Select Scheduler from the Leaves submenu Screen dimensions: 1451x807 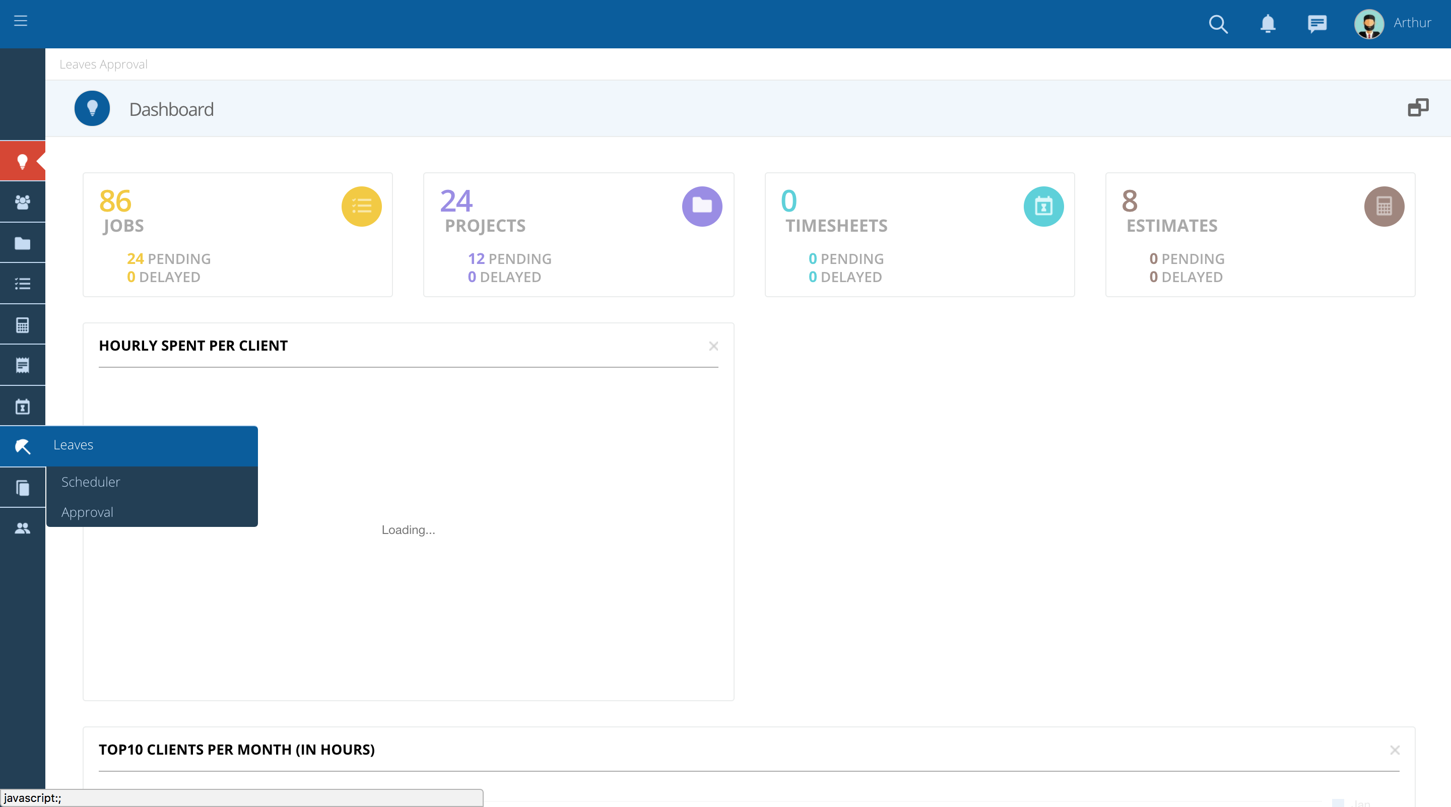(90, 482)
